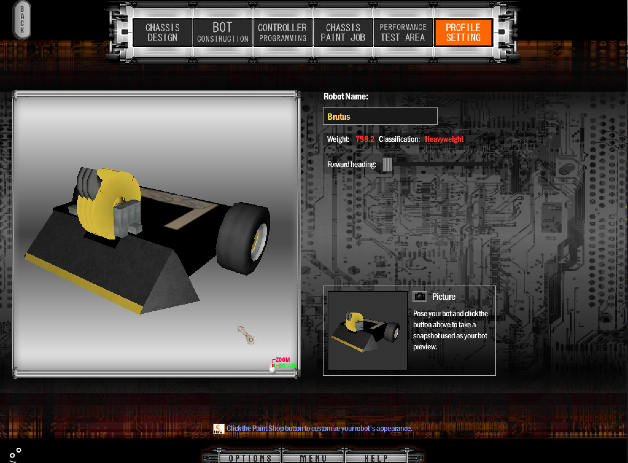Viewport: 628px width, 463px height.
Task: Click the active Profile Setting tab
Action: tap(463, 33)
